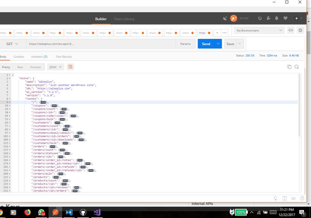
Task: Open the notifications bell icon
Action: [x=276, y=18]
